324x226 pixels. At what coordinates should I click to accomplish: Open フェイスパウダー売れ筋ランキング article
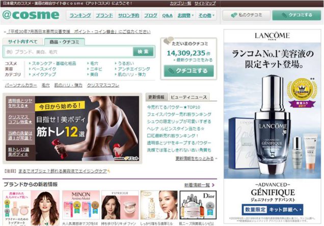tap(179, 114)
